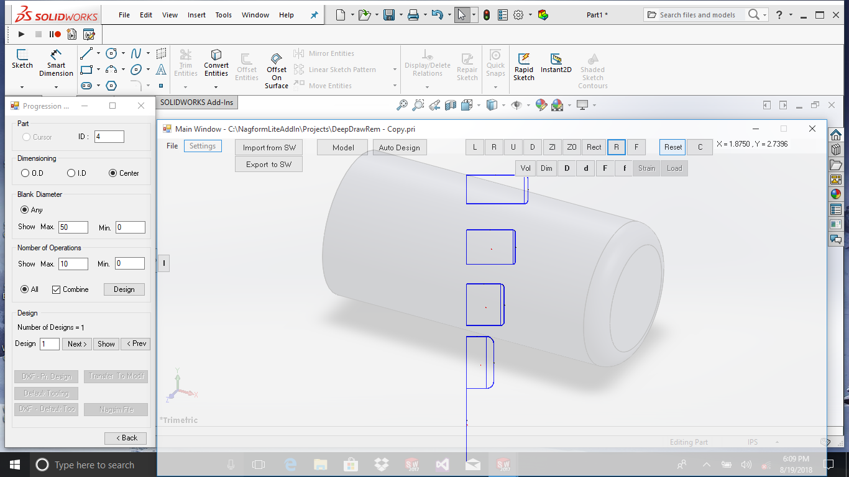Image resolution: width=849 pixels, height=477 pixels.
Task: Open the Smart Dimension dropdown arrow
Action: (56, 87)
